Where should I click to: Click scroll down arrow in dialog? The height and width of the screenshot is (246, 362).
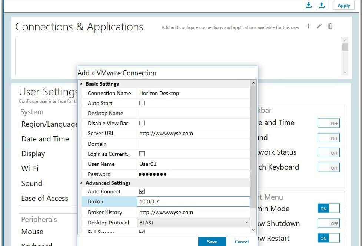click(x=253, y=230)
